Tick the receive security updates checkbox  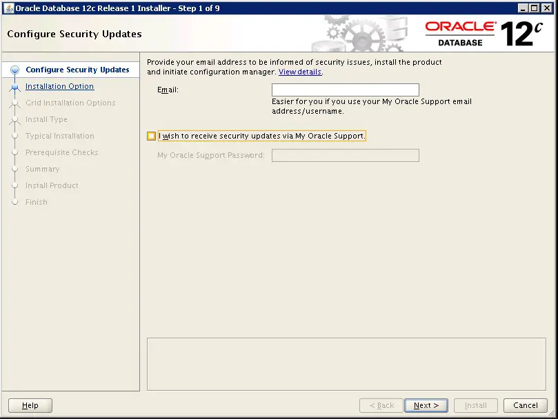point(151,136)
